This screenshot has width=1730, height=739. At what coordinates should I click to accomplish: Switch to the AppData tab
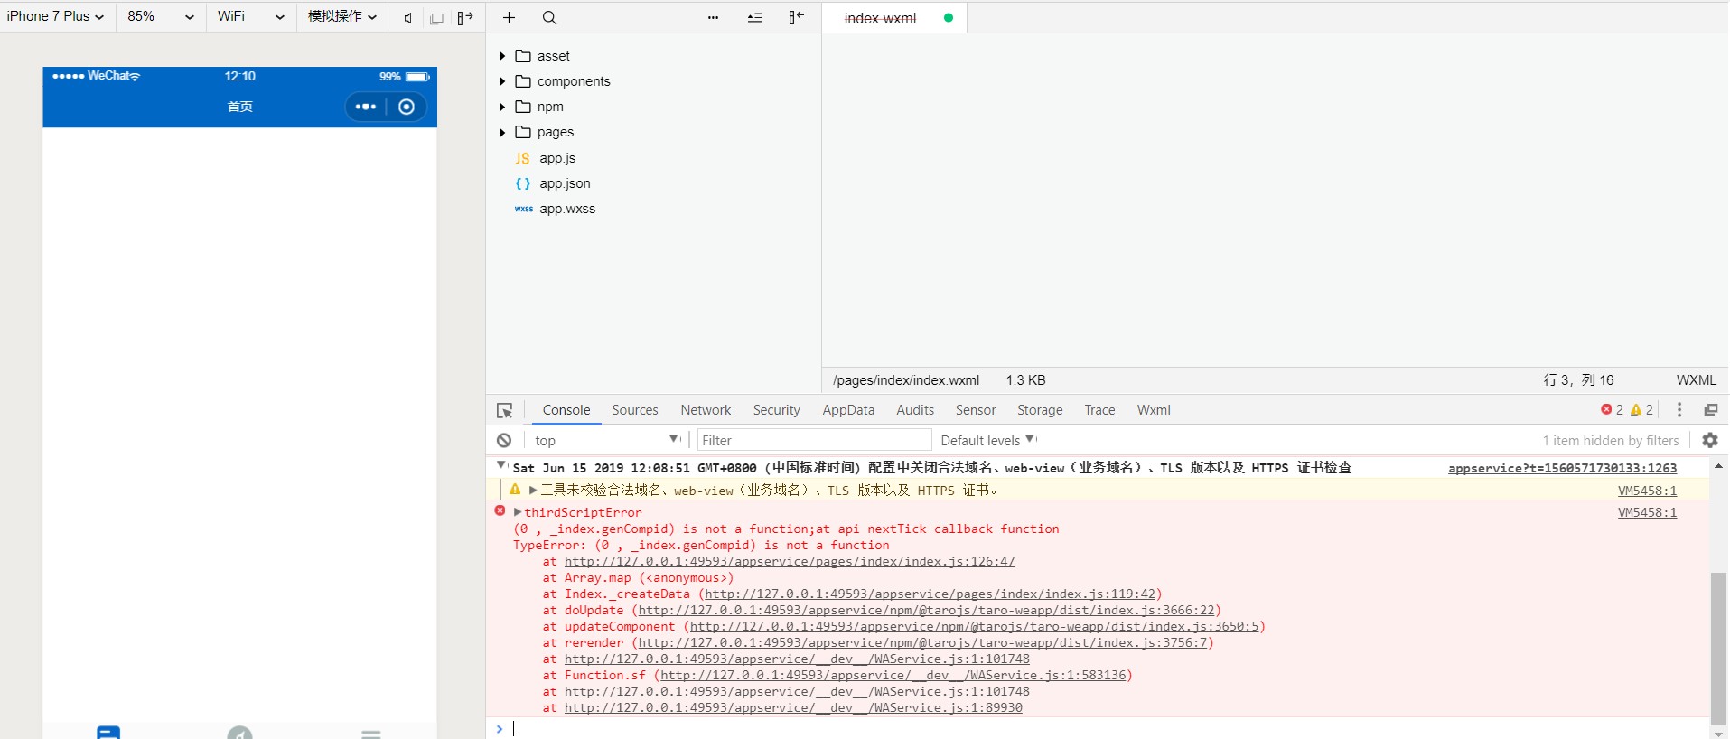point(848,410)
